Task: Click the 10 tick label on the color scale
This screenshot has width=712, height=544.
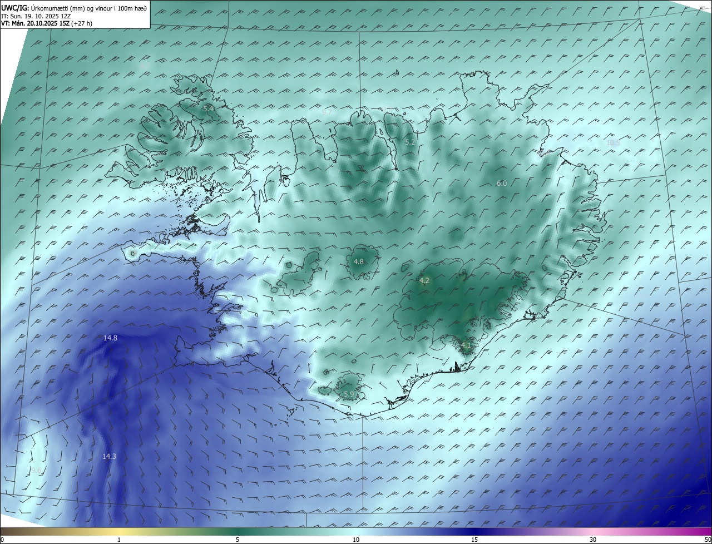Action: tap(356, 540)
